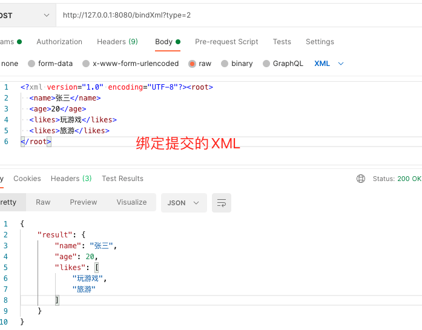Toggle the response word wrap icon
Image resolution: width=422 pixels, height=330 pixels.
[222, 203]
